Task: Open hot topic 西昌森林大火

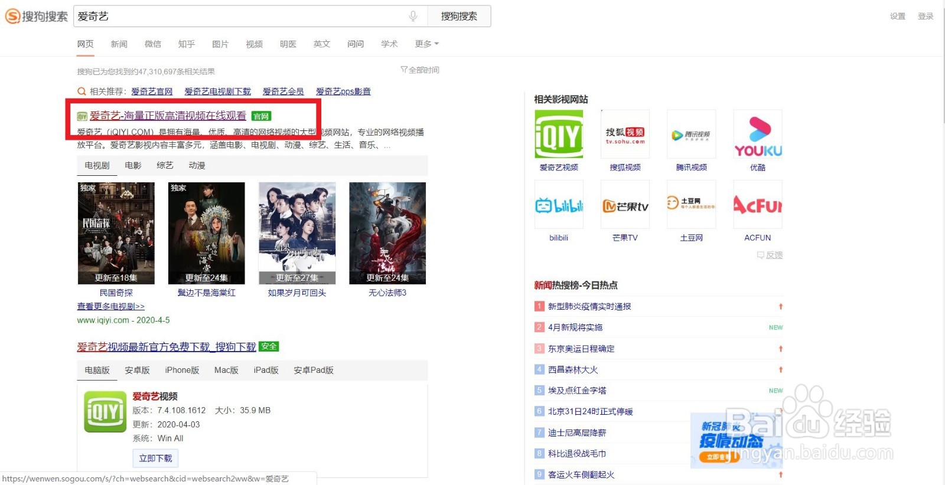Action: click(x=573, y=369)
